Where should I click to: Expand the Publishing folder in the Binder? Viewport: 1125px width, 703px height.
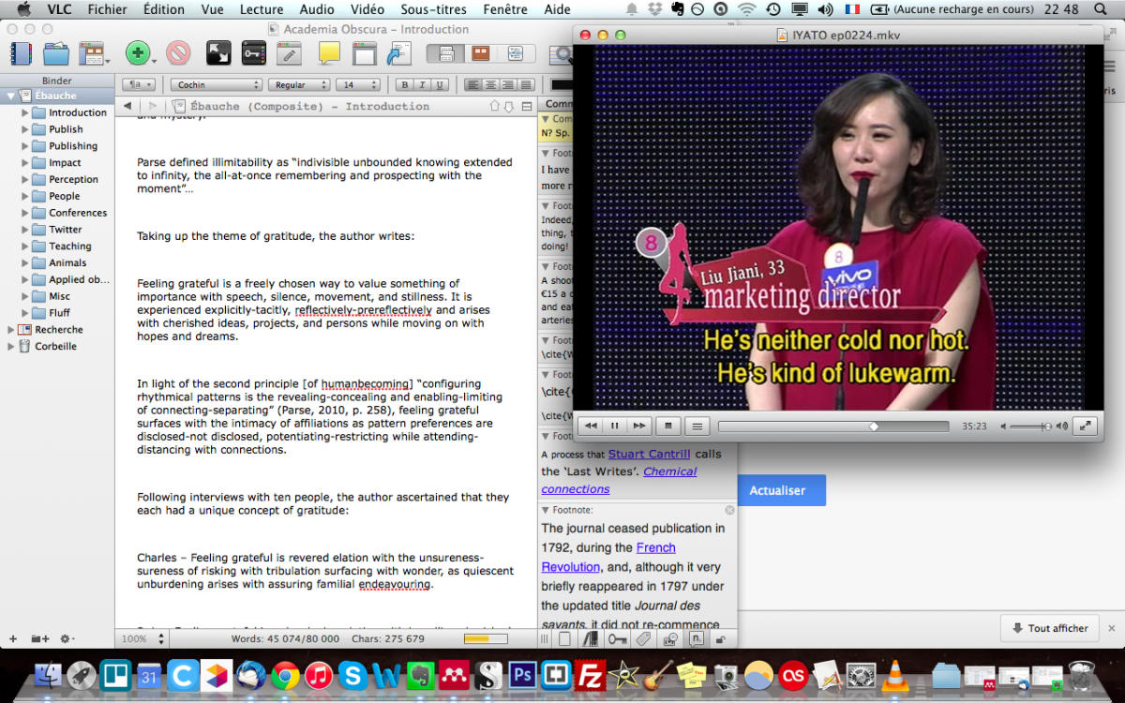[25, 146]
